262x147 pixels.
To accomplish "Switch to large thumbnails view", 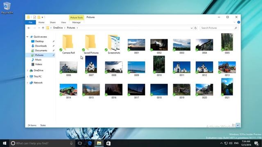I will pyautogui.click(x=238, y=125).
